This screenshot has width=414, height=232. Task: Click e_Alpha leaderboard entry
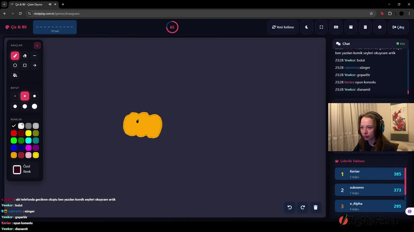pos(369,206)
